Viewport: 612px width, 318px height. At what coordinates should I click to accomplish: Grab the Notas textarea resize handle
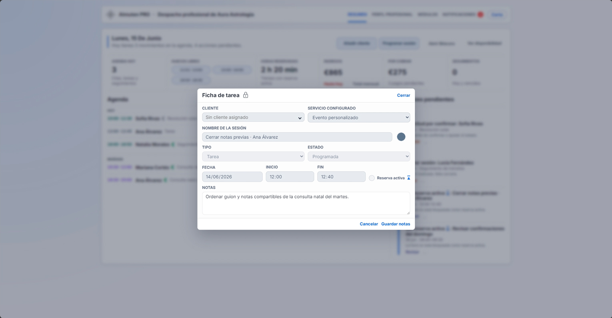pos(408,213)
